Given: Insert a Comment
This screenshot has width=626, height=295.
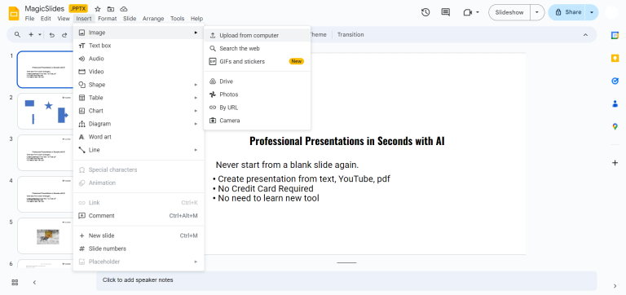Looking at the screenshot, I should pyautogui.click(x=138, y=216).
